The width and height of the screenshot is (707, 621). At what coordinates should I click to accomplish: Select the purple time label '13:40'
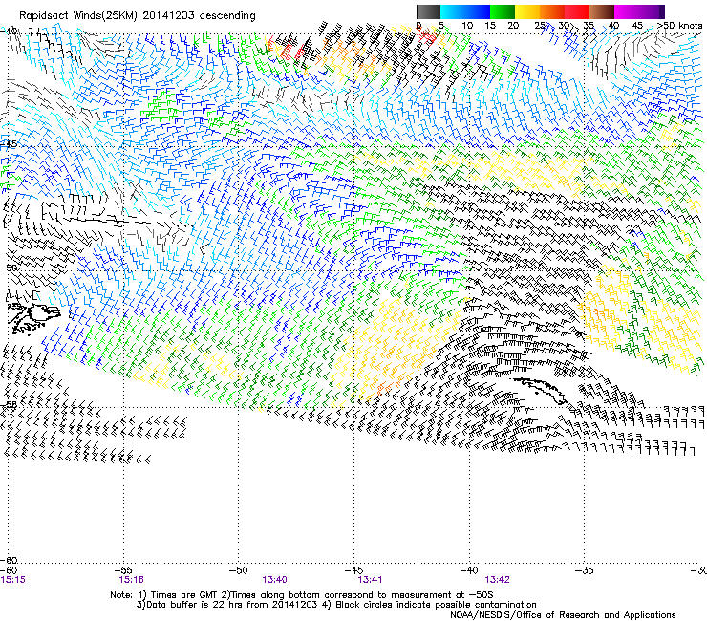click(274, 580)
